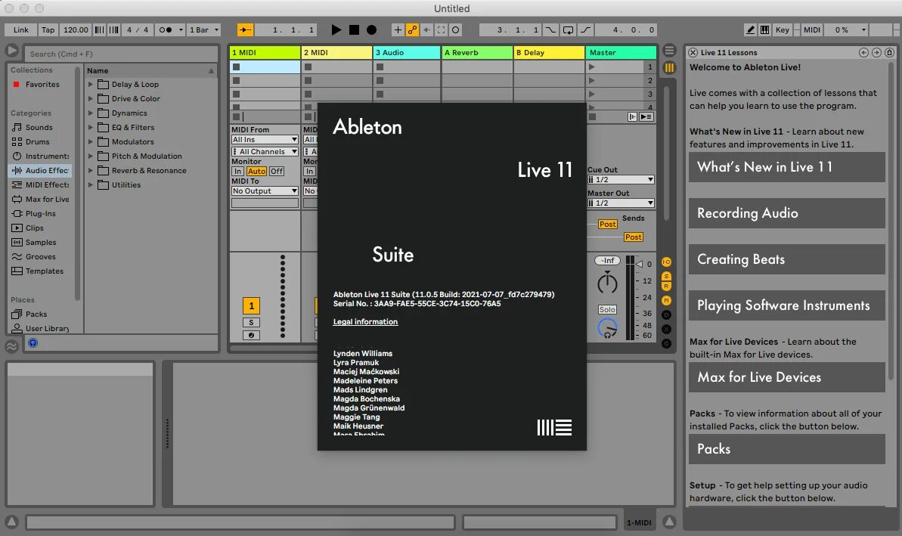Select the A Reverb return track header
902x536 pixels.
pyautogui.click(x=477, y=52)
